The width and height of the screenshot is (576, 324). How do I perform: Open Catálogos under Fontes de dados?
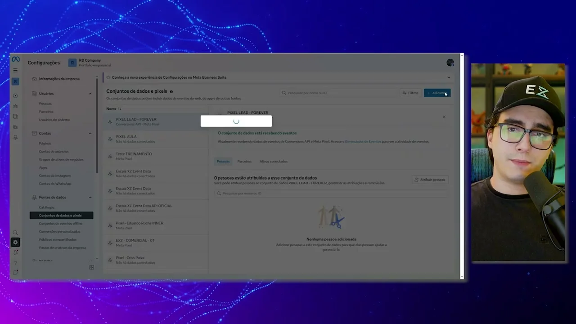[46, 207]
